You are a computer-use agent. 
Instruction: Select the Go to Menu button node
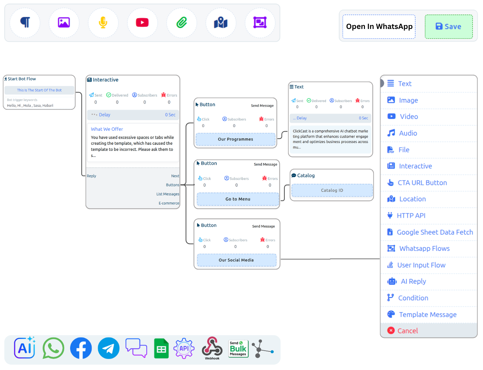pyautogui.click(x=238, y=199)
